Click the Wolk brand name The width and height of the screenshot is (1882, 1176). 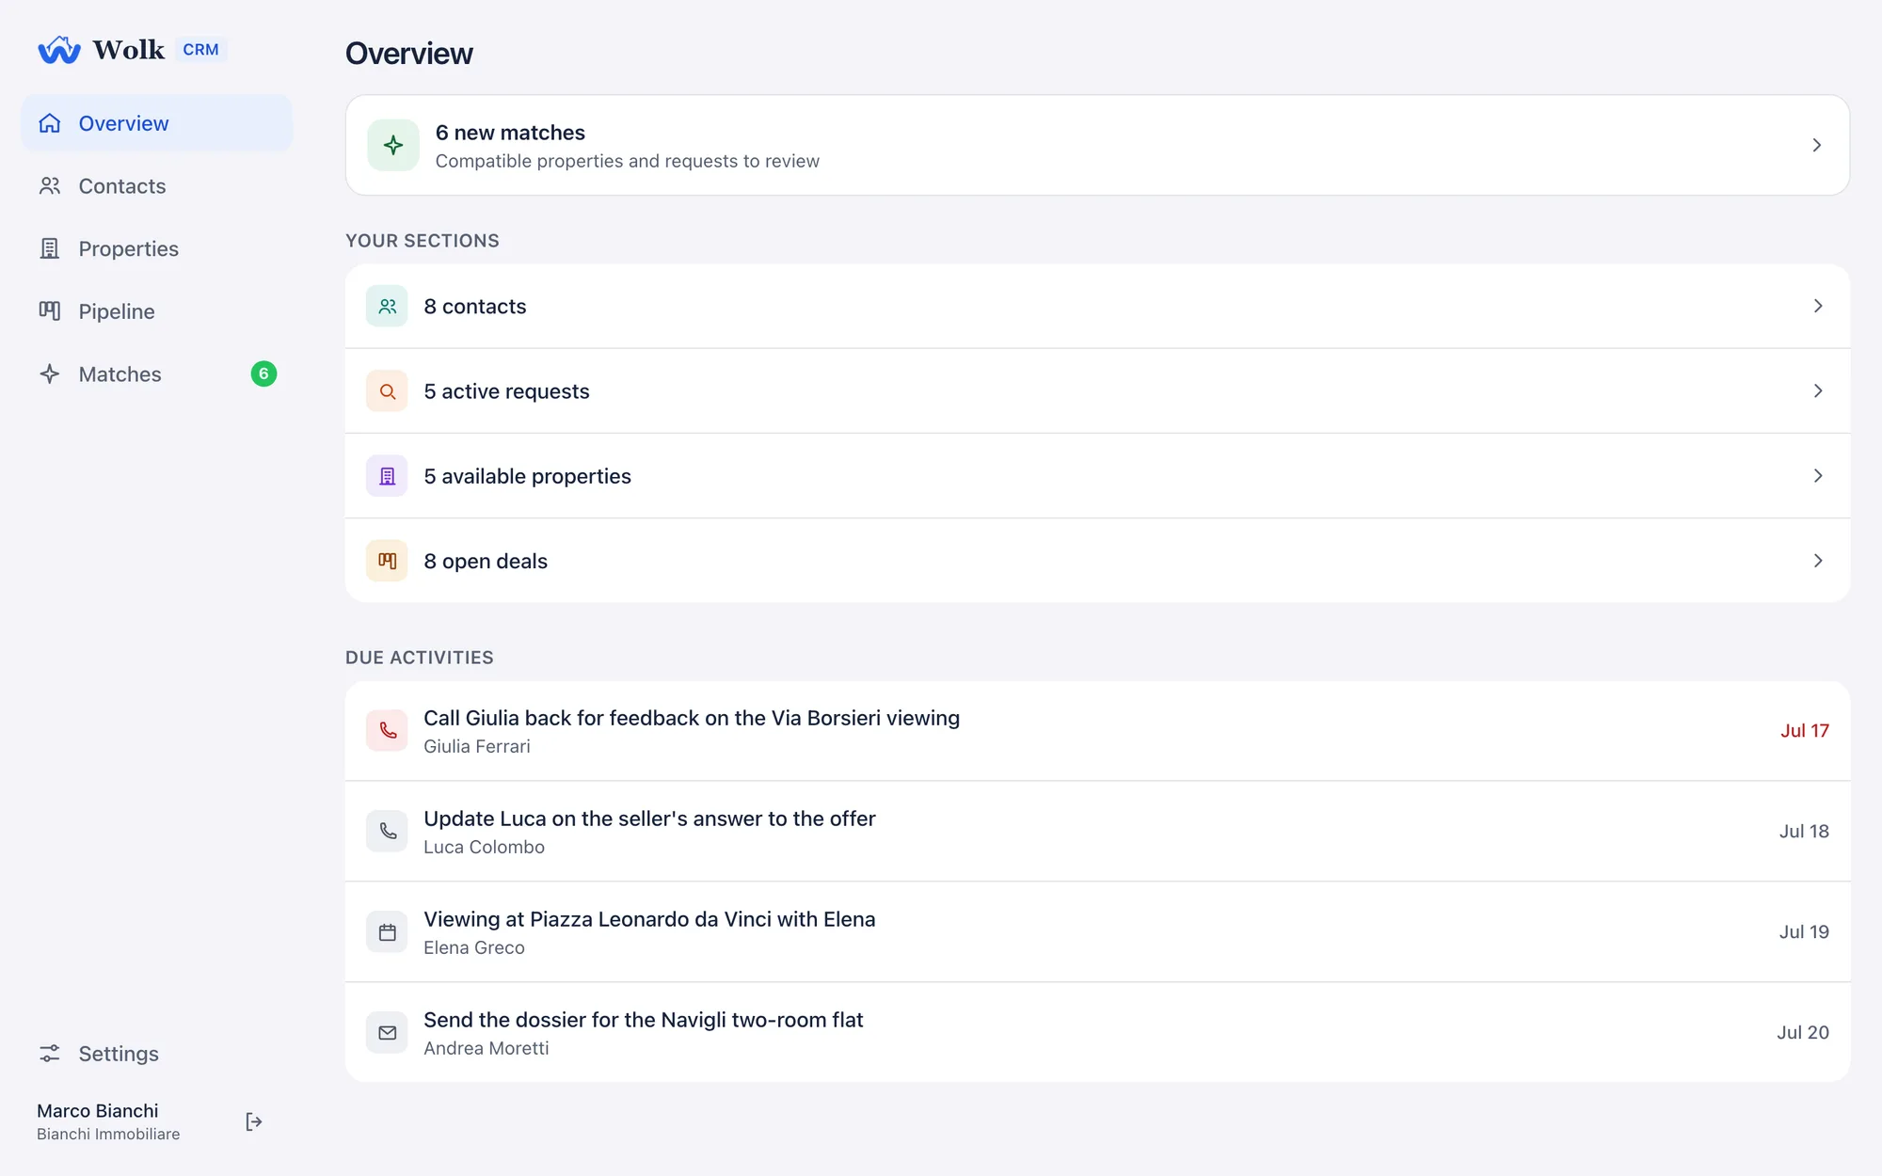(129, 50)
